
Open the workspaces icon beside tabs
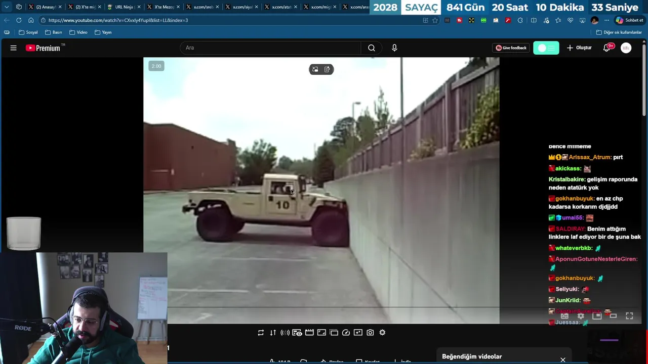tap(19, 7)
